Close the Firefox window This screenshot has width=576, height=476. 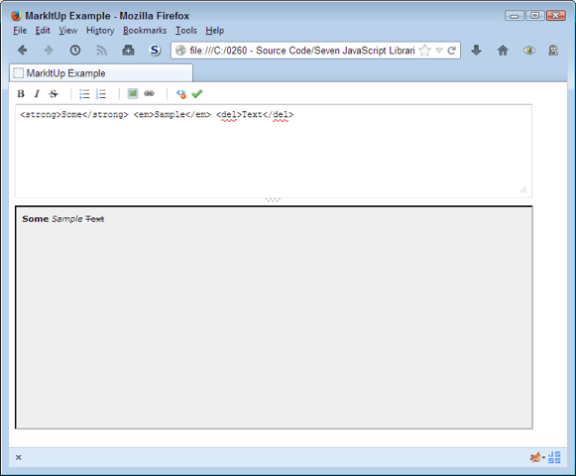[556, 16]
